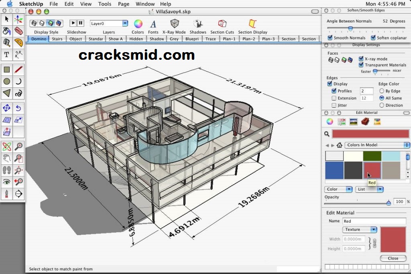411x274 pixels.
Task: Select the Tape Measure tool
Action: pos(7,43)
